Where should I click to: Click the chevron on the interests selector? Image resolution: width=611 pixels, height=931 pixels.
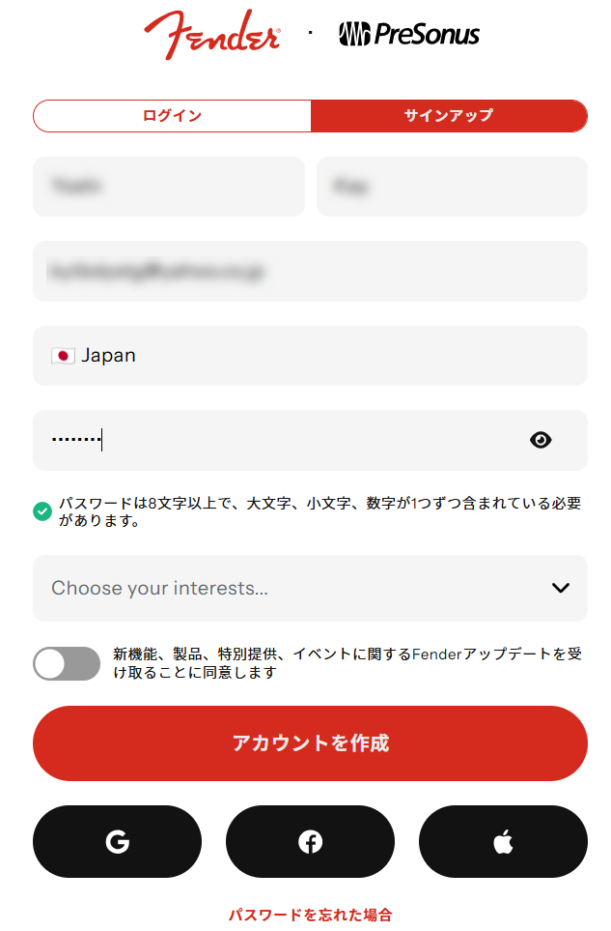560,588
